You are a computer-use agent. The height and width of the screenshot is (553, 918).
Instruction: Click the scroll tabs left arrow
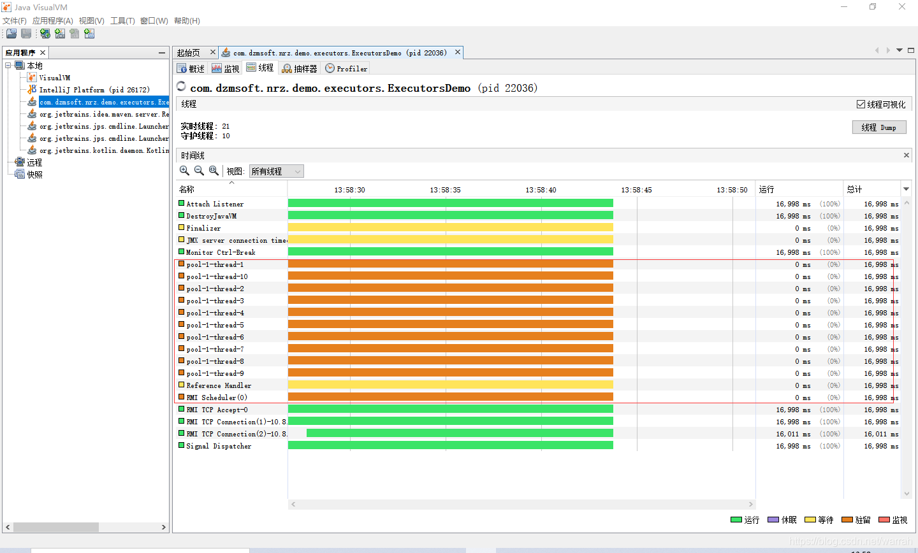[x=877, y=50]
